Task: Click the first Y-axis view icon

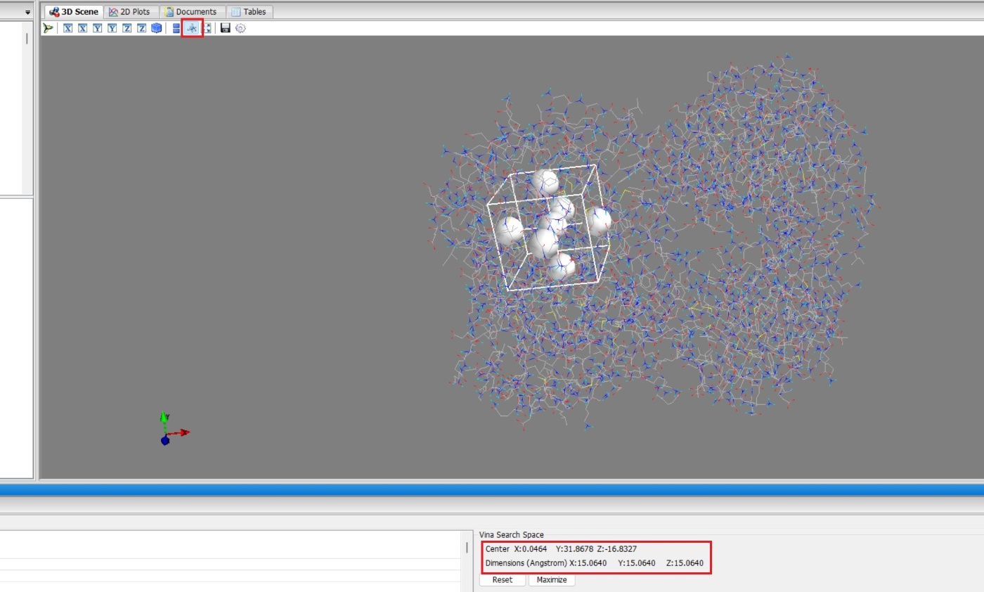Action: pos(98,28)
